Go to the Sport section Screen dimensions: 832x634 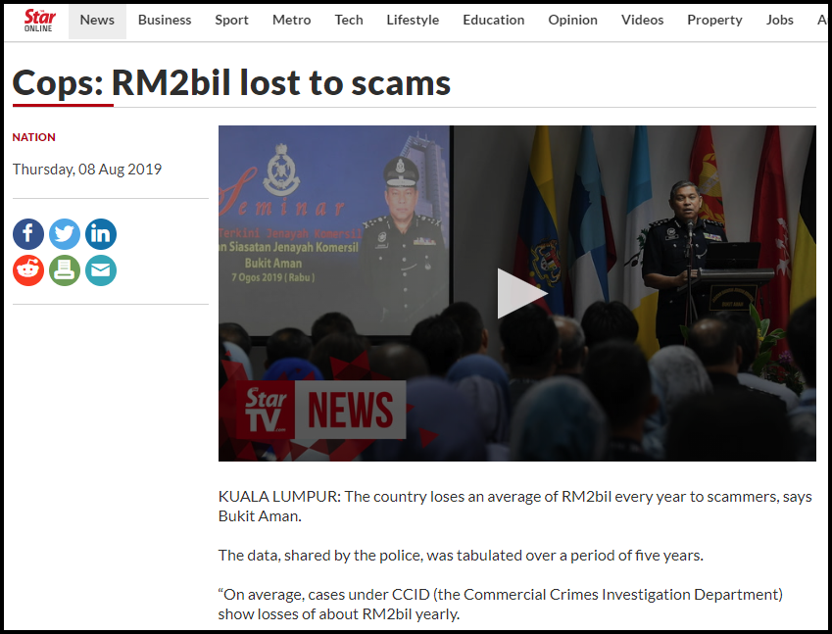click(231, 21)
